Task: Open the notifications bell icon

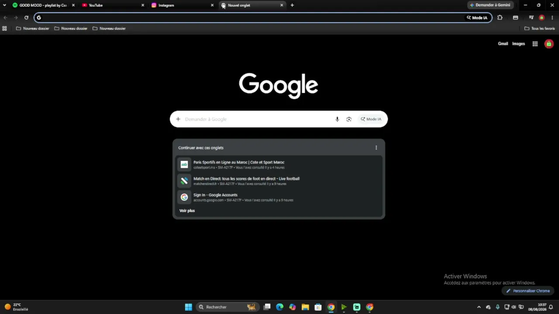Action: [x=551, y=307]
